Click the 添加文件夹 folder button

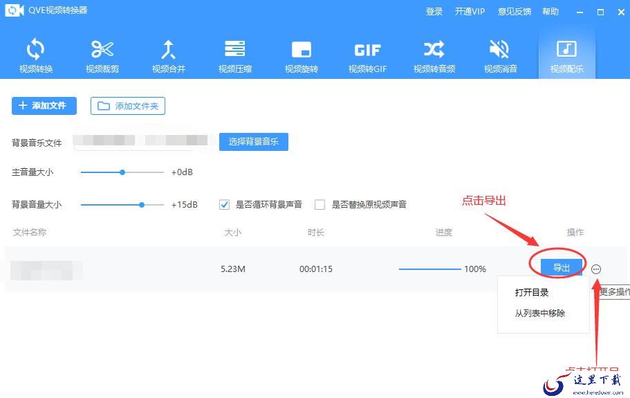pyautogui.click(x=128, y=106)
